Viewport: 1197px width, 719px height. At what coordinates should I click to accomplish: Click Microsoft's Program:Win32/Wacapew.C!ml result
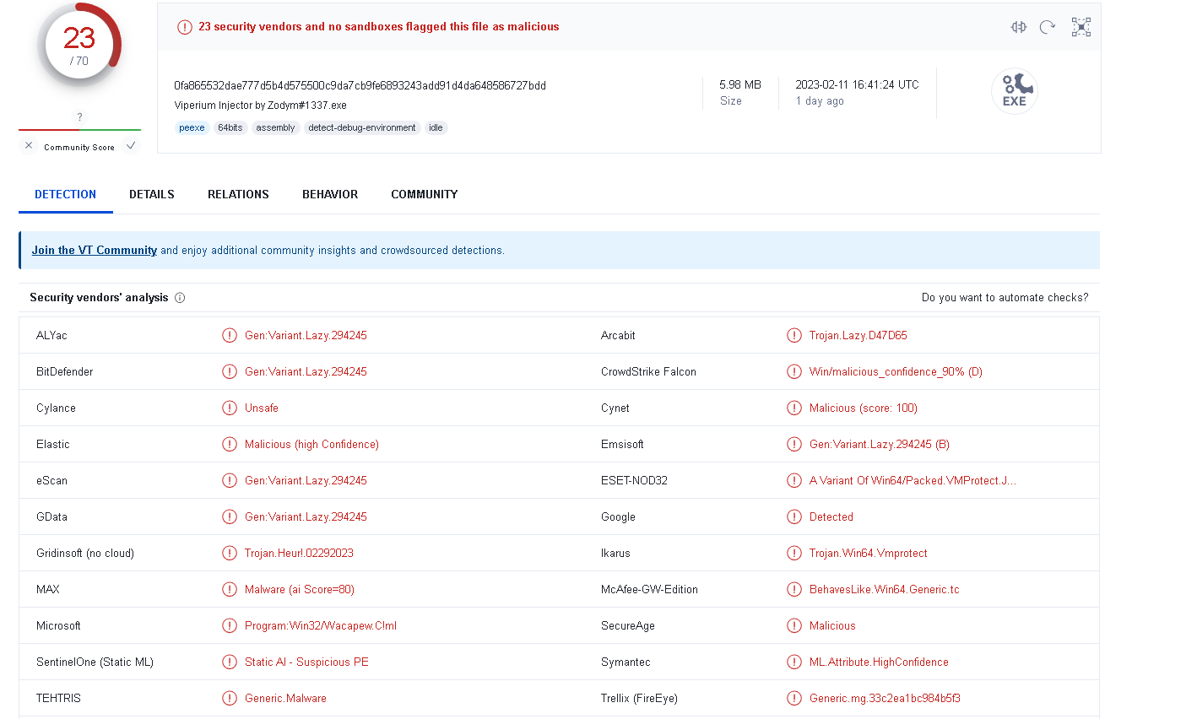click(x=321, y=625)
